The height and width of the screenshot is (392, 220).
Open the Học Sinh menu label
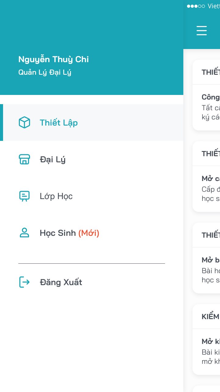pos(58,233)
